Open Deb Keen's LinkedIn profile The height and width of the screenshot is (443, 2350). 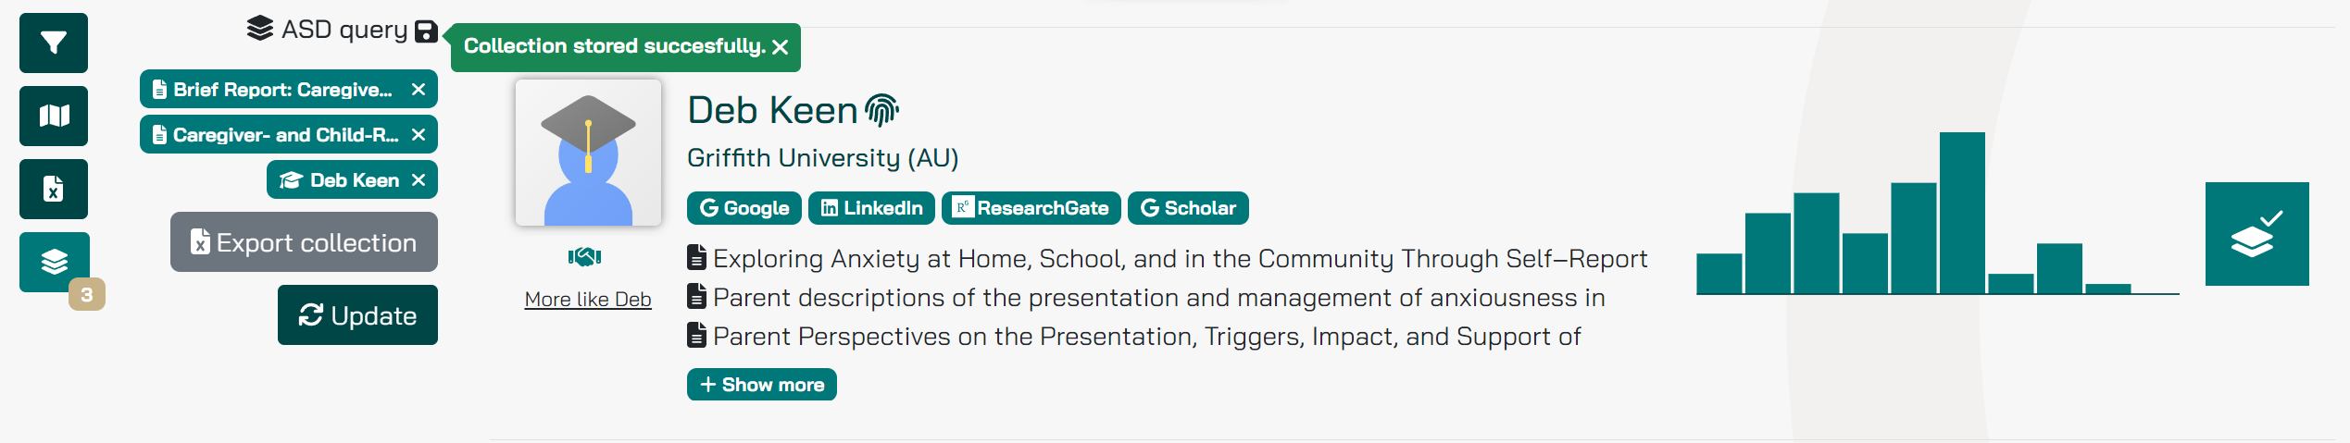coord(871,208)
